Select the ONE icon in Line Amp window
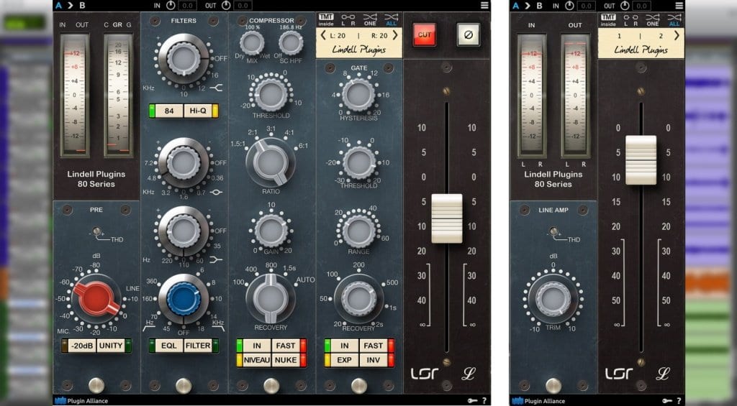The width and height of the screenshot is (737, 406). pos(652,19)
